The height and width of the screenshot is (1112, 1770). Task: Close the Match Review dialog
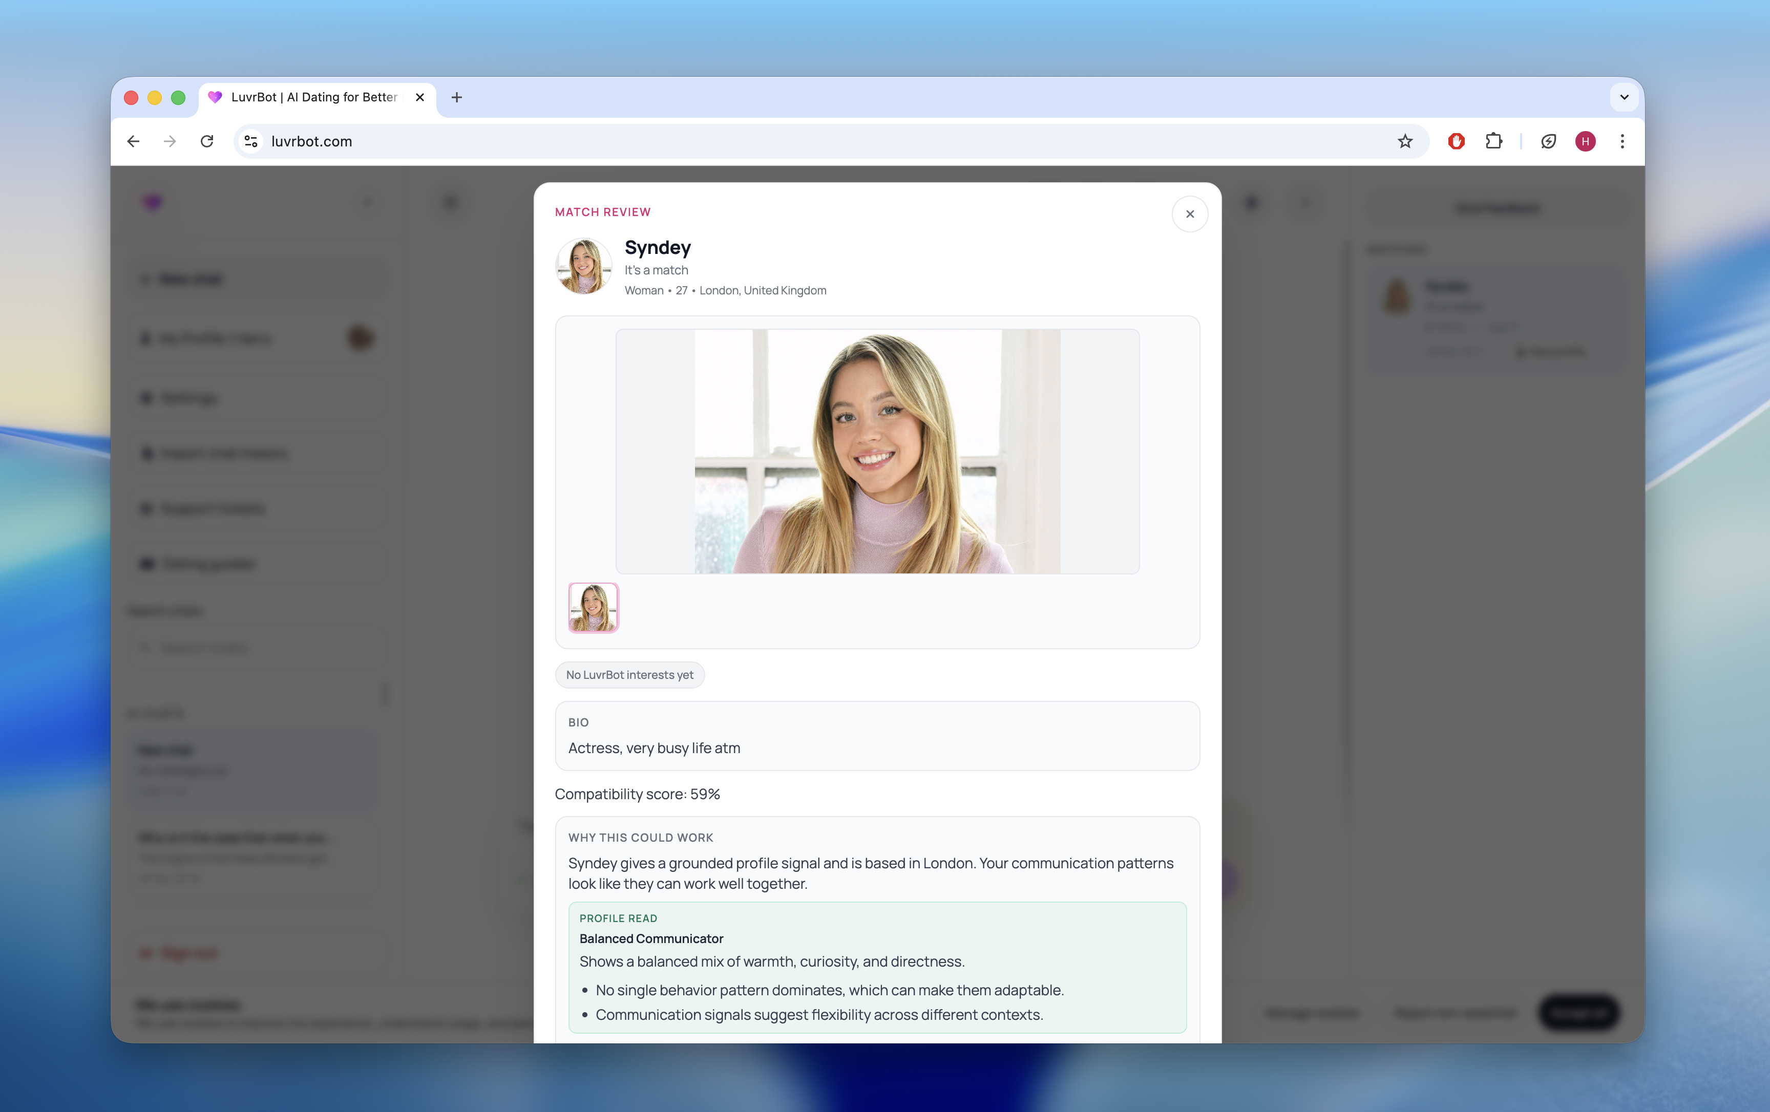pos(1189,214)
